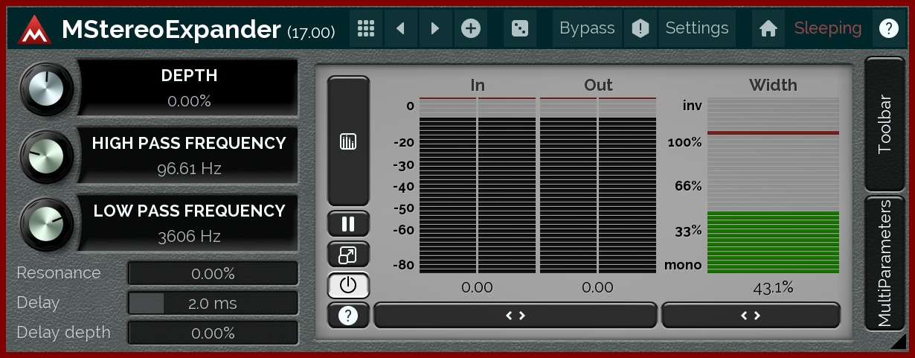Screen dimensions: 915x358
Task: Click the add preset plus icon
Action: [471, 28]
